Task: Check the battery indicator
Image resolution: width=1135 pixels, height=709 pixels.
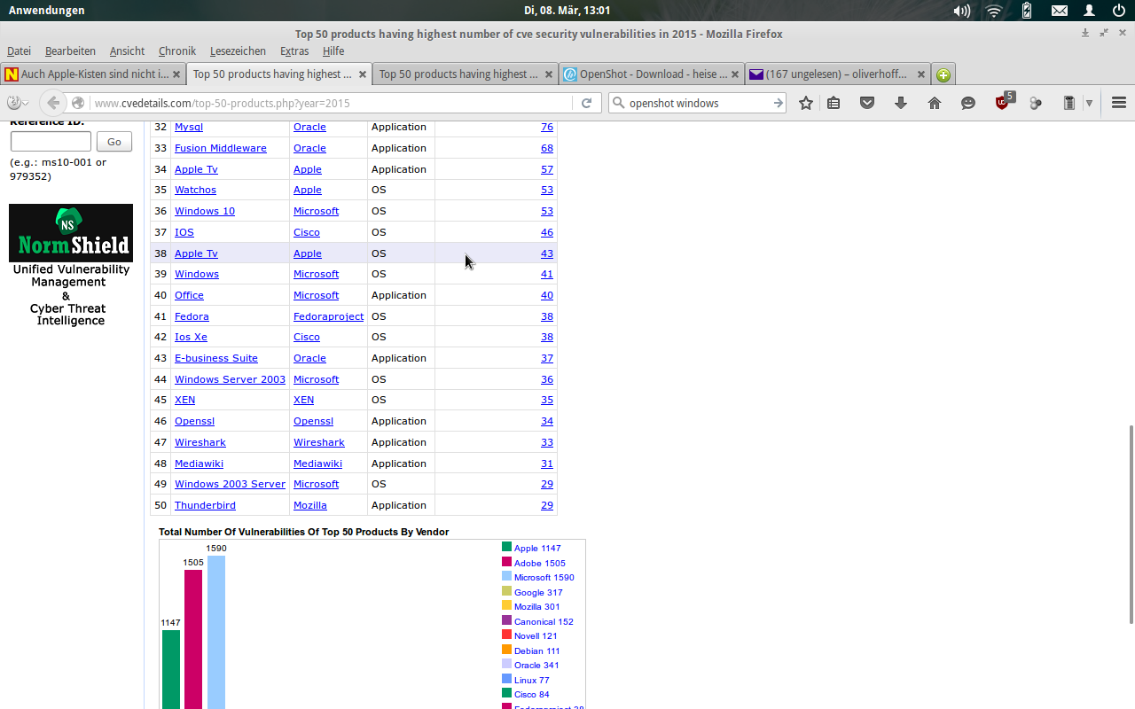Action: point(1027,11)
